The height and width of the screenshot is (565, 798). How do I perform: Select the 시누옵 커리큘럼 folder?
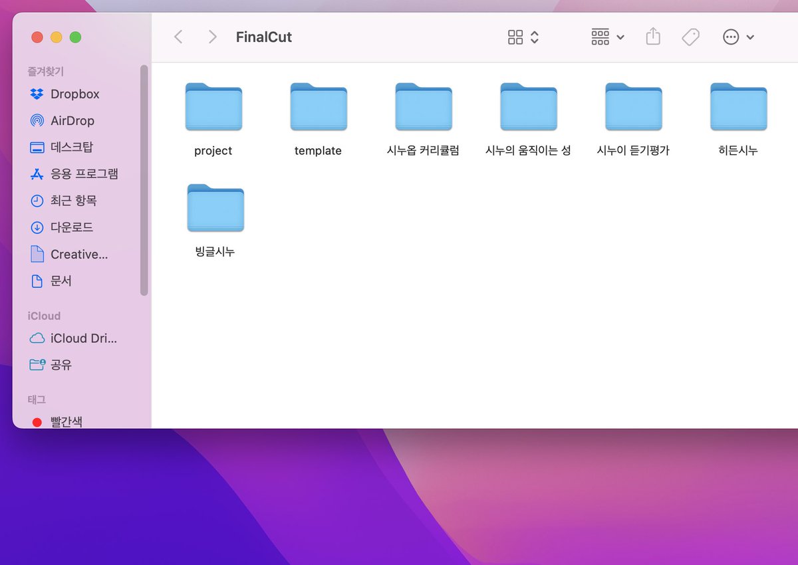(424, 120)
